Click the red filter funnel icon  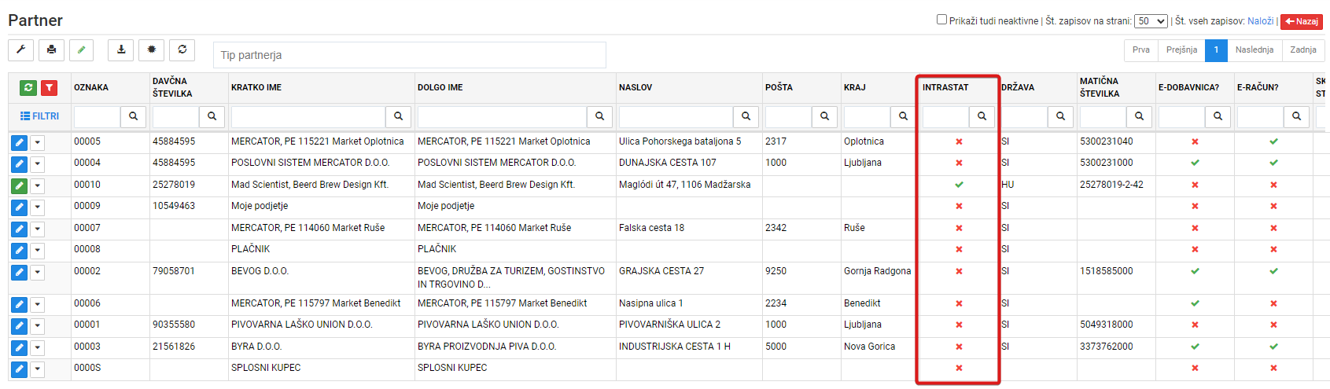[49, 88]
